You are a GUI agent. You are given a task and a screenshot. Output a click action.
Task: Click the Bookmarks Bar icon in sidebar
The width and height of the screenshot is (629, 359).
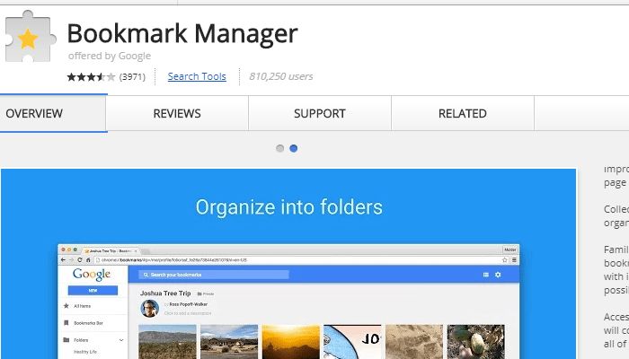pos(66,320)
